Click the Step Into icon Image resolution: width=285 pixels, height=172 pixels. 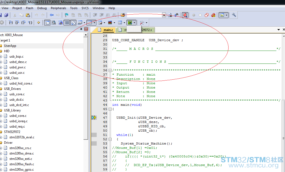(11, 23)
